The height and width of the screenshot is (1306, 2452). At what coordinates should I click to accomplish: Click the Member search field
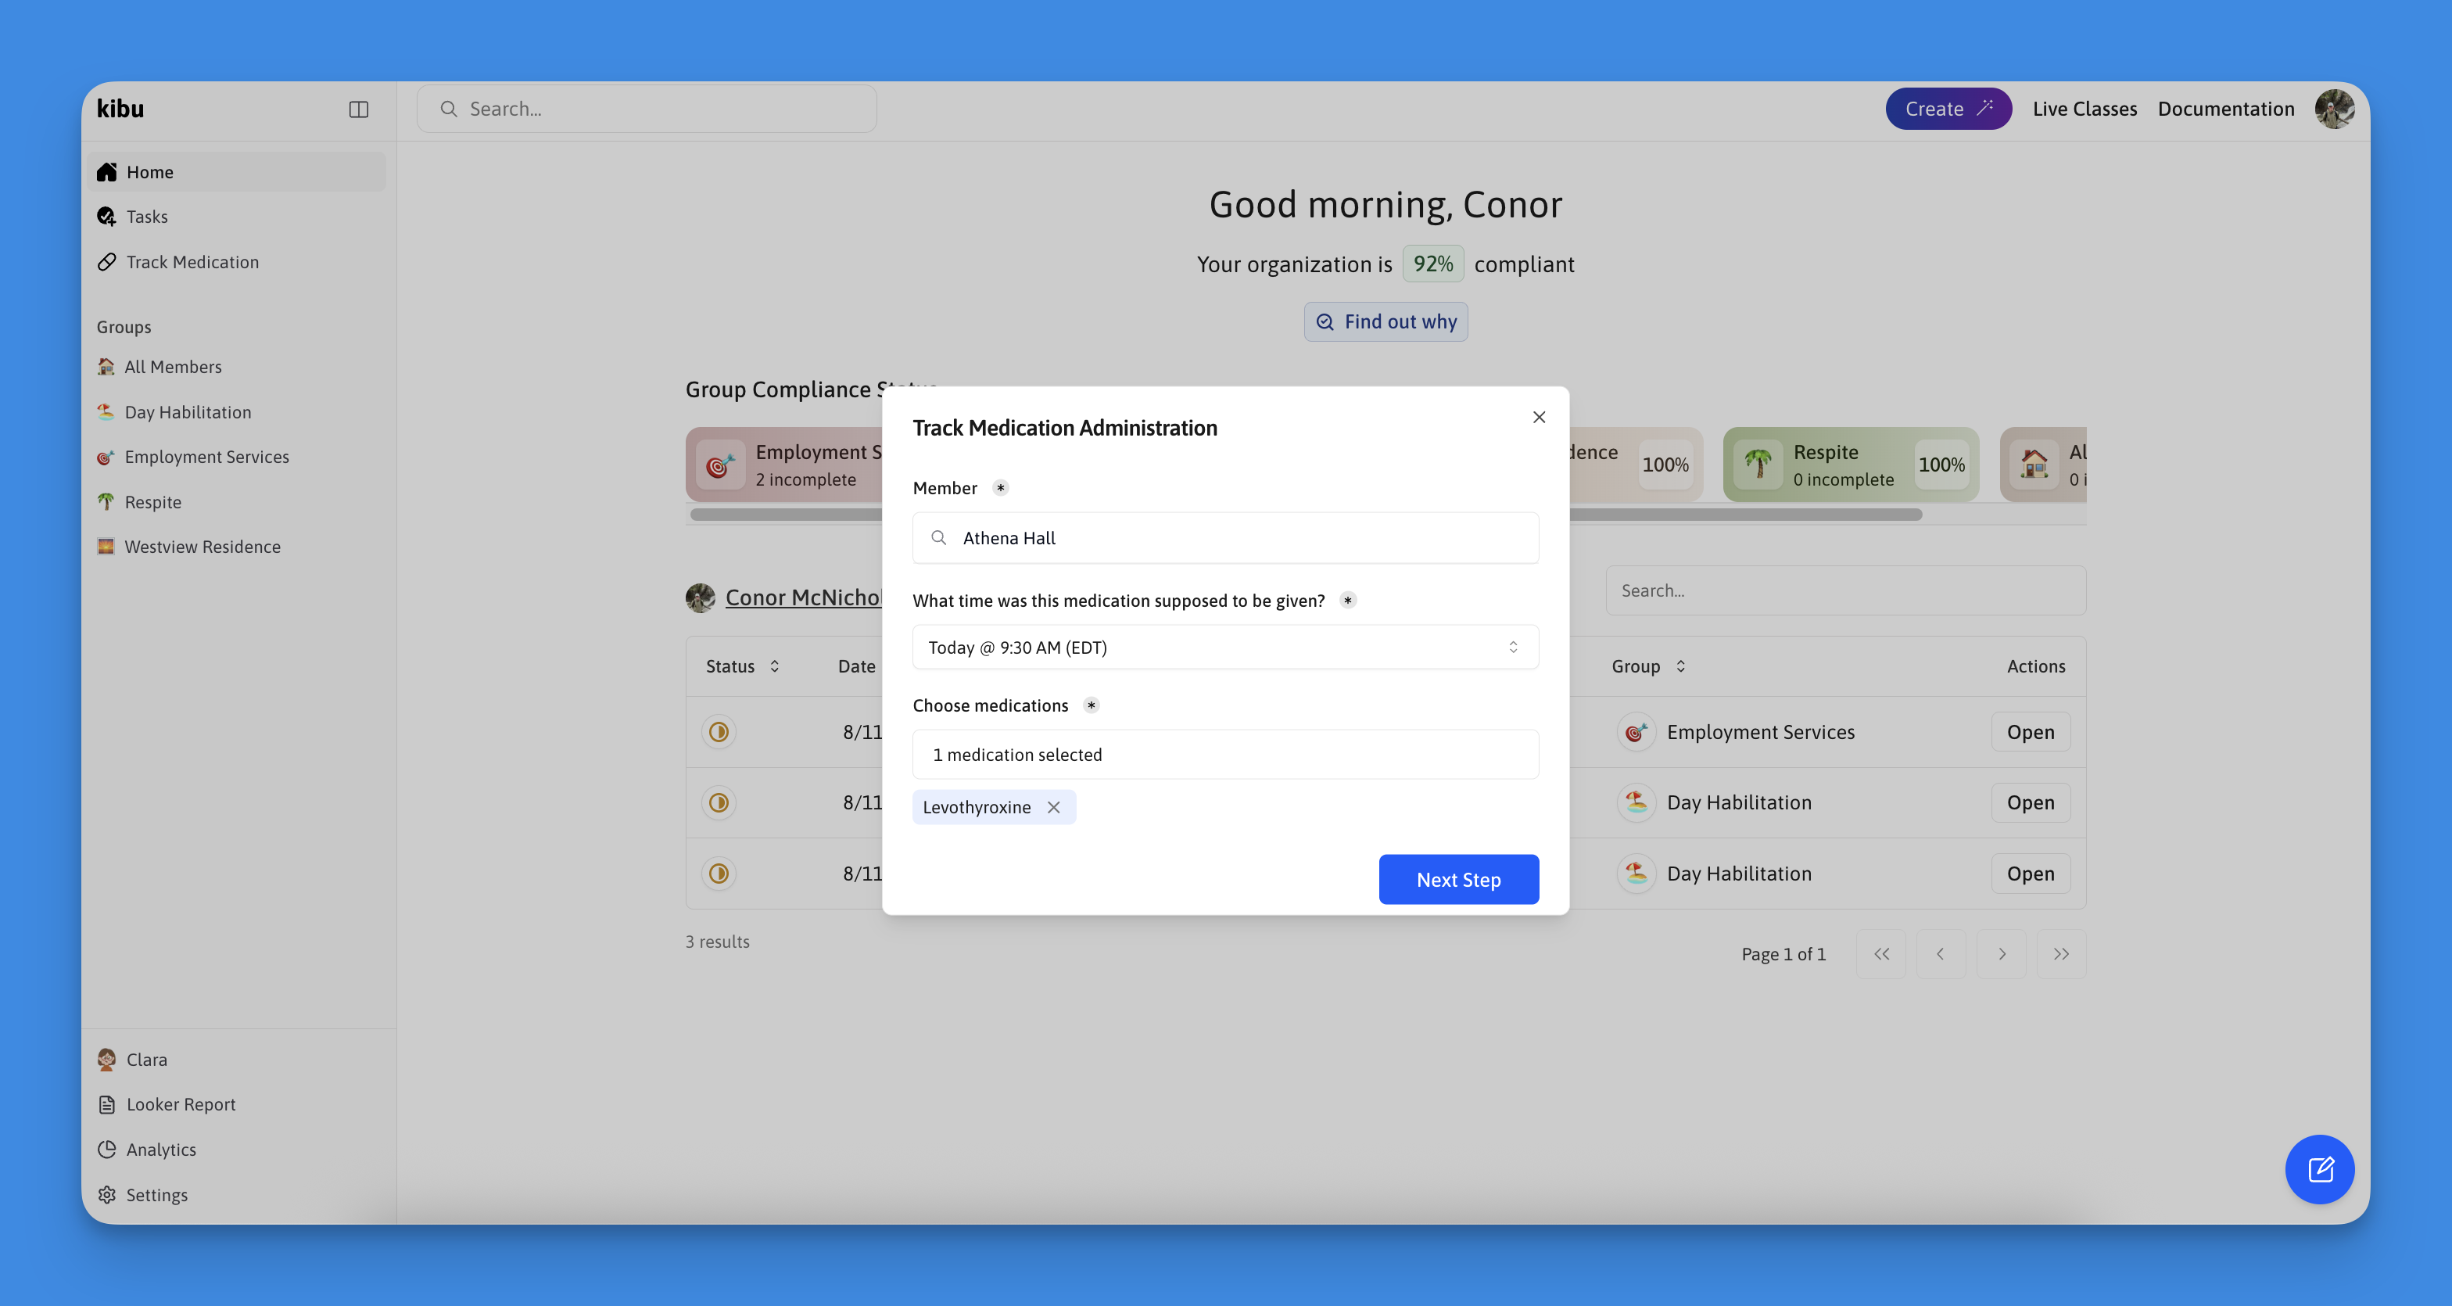1224,538
